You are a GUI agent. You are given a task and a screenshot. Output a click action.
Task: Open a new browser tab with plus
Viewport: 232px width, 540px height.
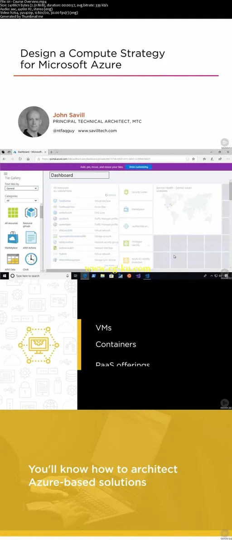[x=51, y=152]
